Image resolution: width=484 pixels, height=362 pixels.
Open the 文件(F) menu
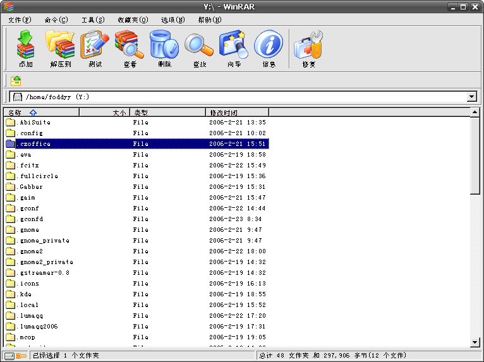pos(20,20)
